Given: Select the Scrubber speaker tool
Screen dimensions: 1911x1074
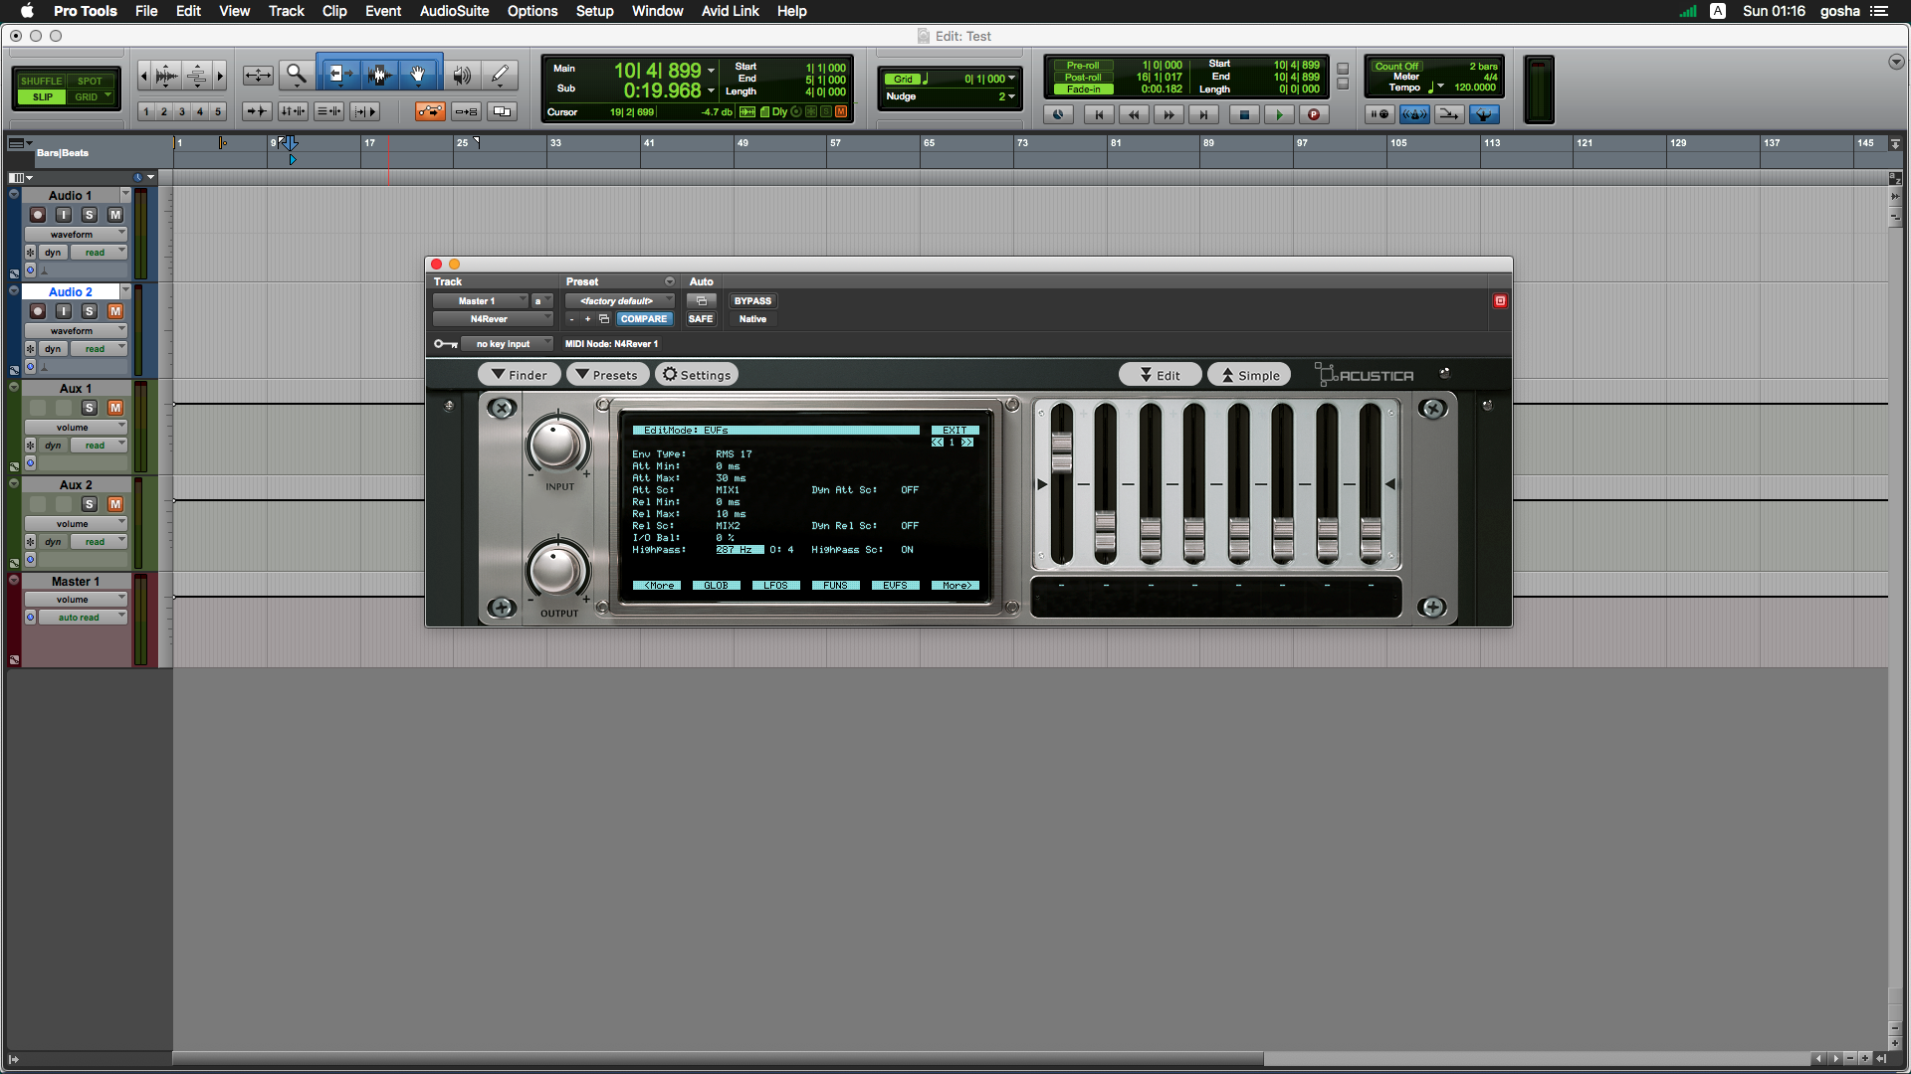Looking at the screenshot, I should click(462, 75).
